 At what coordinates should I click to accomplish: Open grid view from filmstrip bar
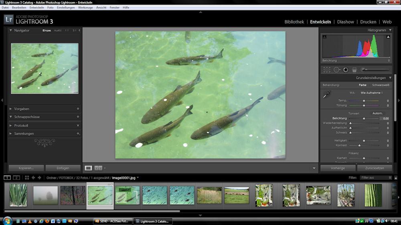click(x=27, y=177)
